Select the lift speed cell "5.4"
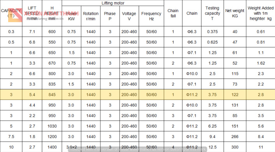Image resolution: width=275 pixels, height=152 pixels. pos(32,95)
